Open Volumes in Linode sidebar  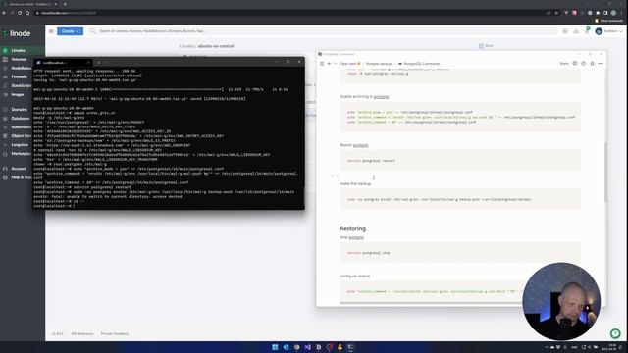(19, 59)
